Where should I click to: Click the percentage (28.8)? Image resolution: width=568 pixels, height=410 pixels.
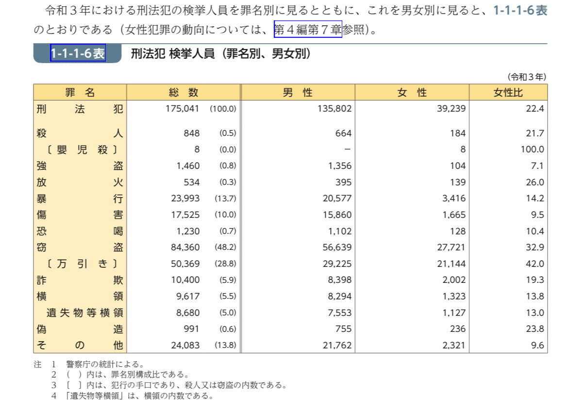tap(225, 263)
